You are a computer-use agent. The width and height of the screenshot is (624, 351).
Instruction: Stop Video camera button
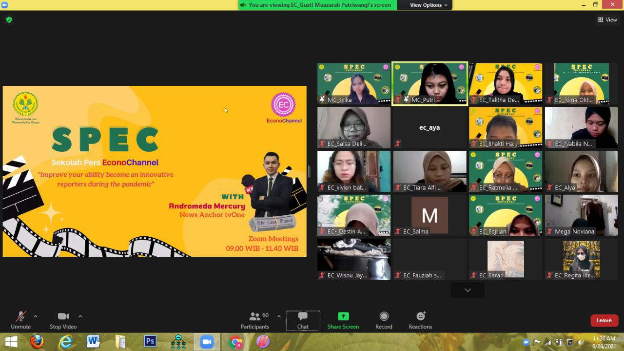[x=63, y=320]
